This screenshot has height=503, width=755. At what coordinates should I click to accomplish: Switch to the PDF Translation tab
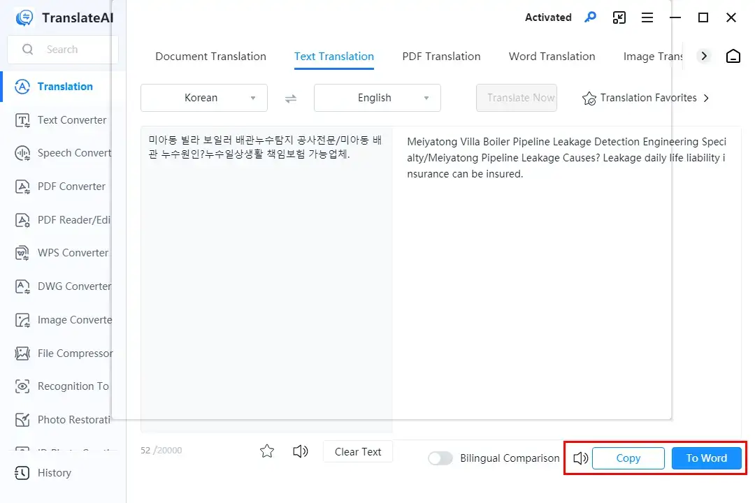pyautogui.click(x=441, y=57)
